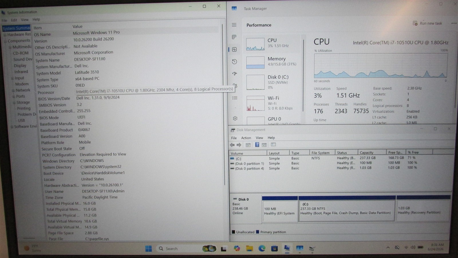Click Forward arrow in Disk Management toolbar
Image resolution: width=458 pixels, height=258 pixels.
click(x=239, y=145)
